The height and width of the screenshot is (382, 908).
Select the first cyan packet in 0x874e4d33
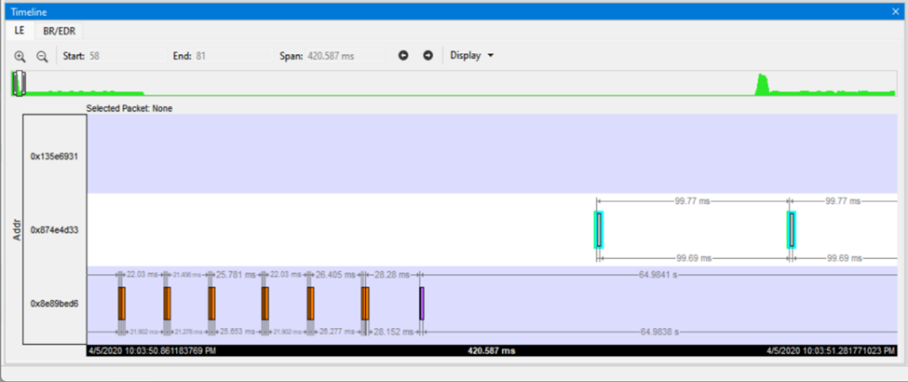tap(599, 229)
